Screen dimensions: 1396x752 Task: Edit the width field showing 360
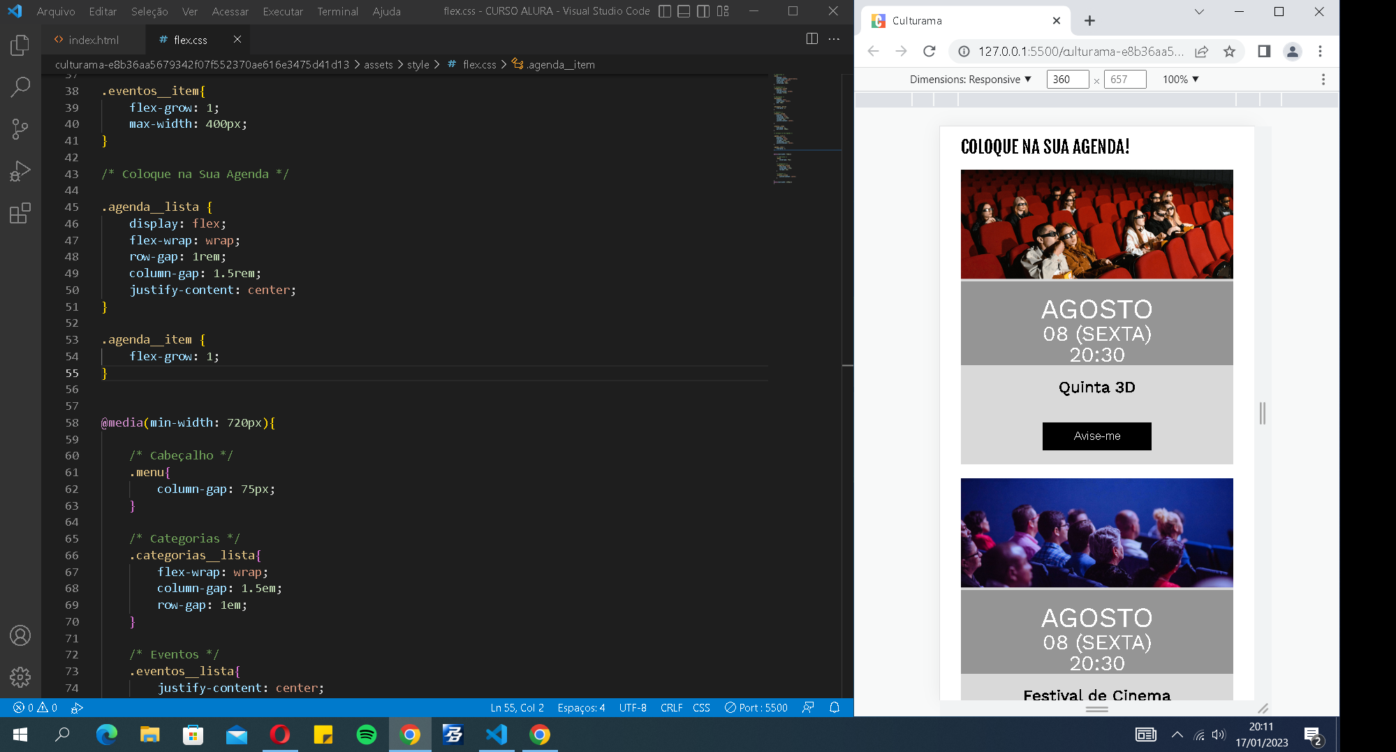(x=1067, y=79)
